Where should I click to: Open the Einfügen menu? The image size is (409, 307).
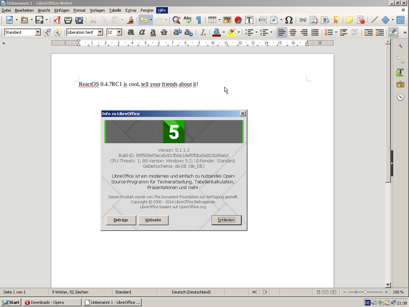click(x=61, y=11)
